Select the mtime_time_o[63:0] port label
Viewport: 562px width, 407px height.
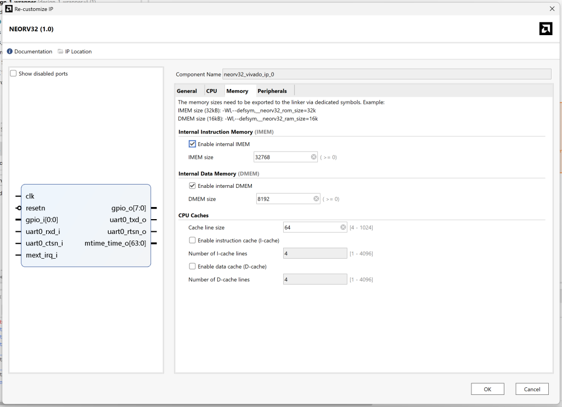(115, 243)
